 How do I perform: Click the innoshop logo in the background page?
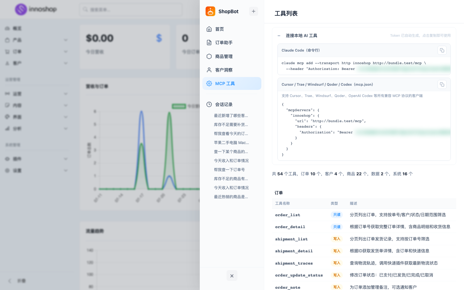coord(36,9)
